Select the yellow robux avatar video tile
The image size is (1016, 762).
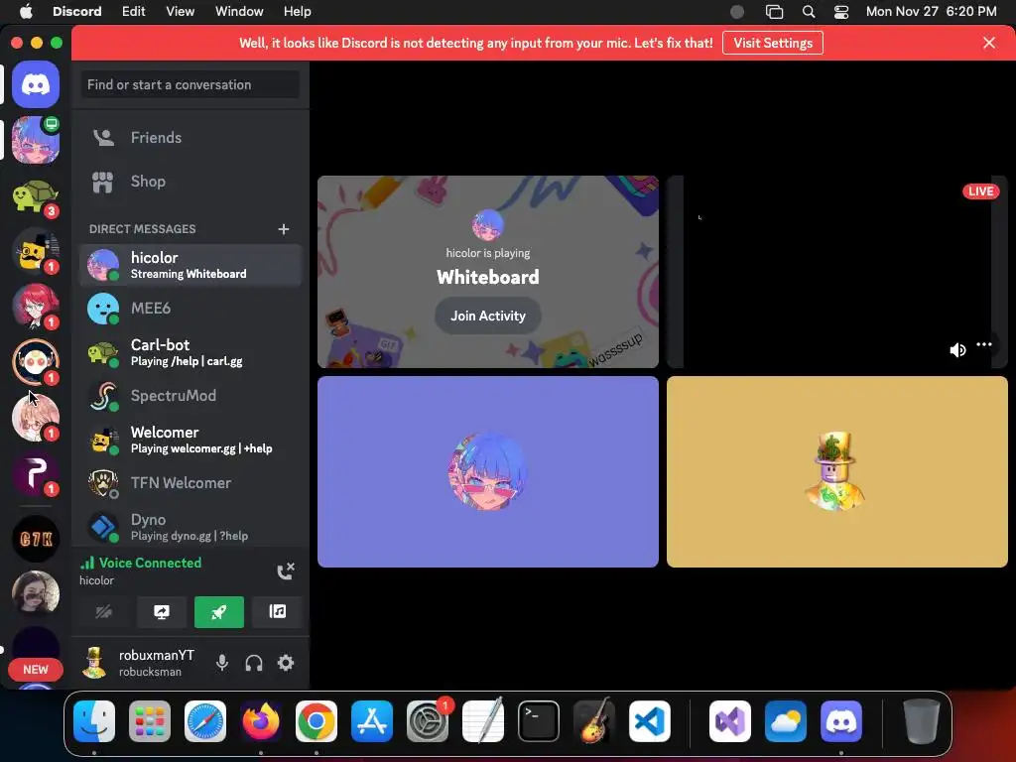(x=837, y=471)
